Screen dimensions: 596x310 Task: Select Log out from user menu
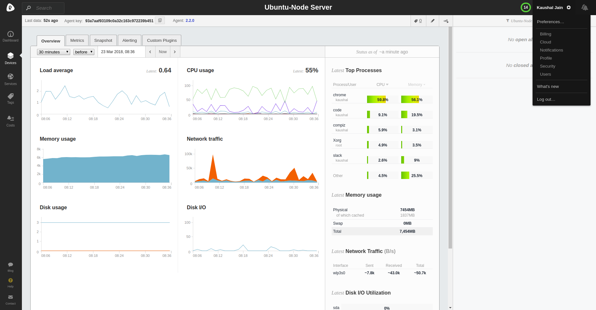pyautogui.click(x=546, y=99)
